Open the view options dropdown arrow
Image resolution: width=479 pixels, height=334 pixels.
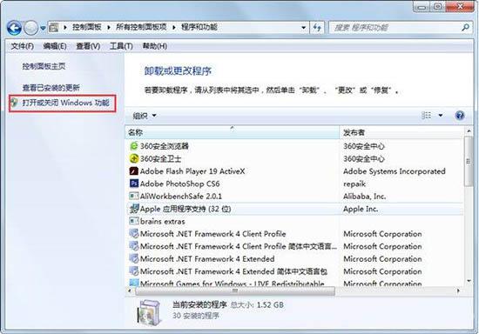pos(441,116)
